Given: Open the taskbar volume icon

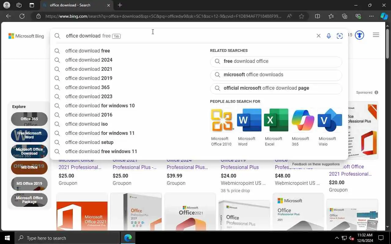Looking at the screenshot, I should tap(352, 238).
